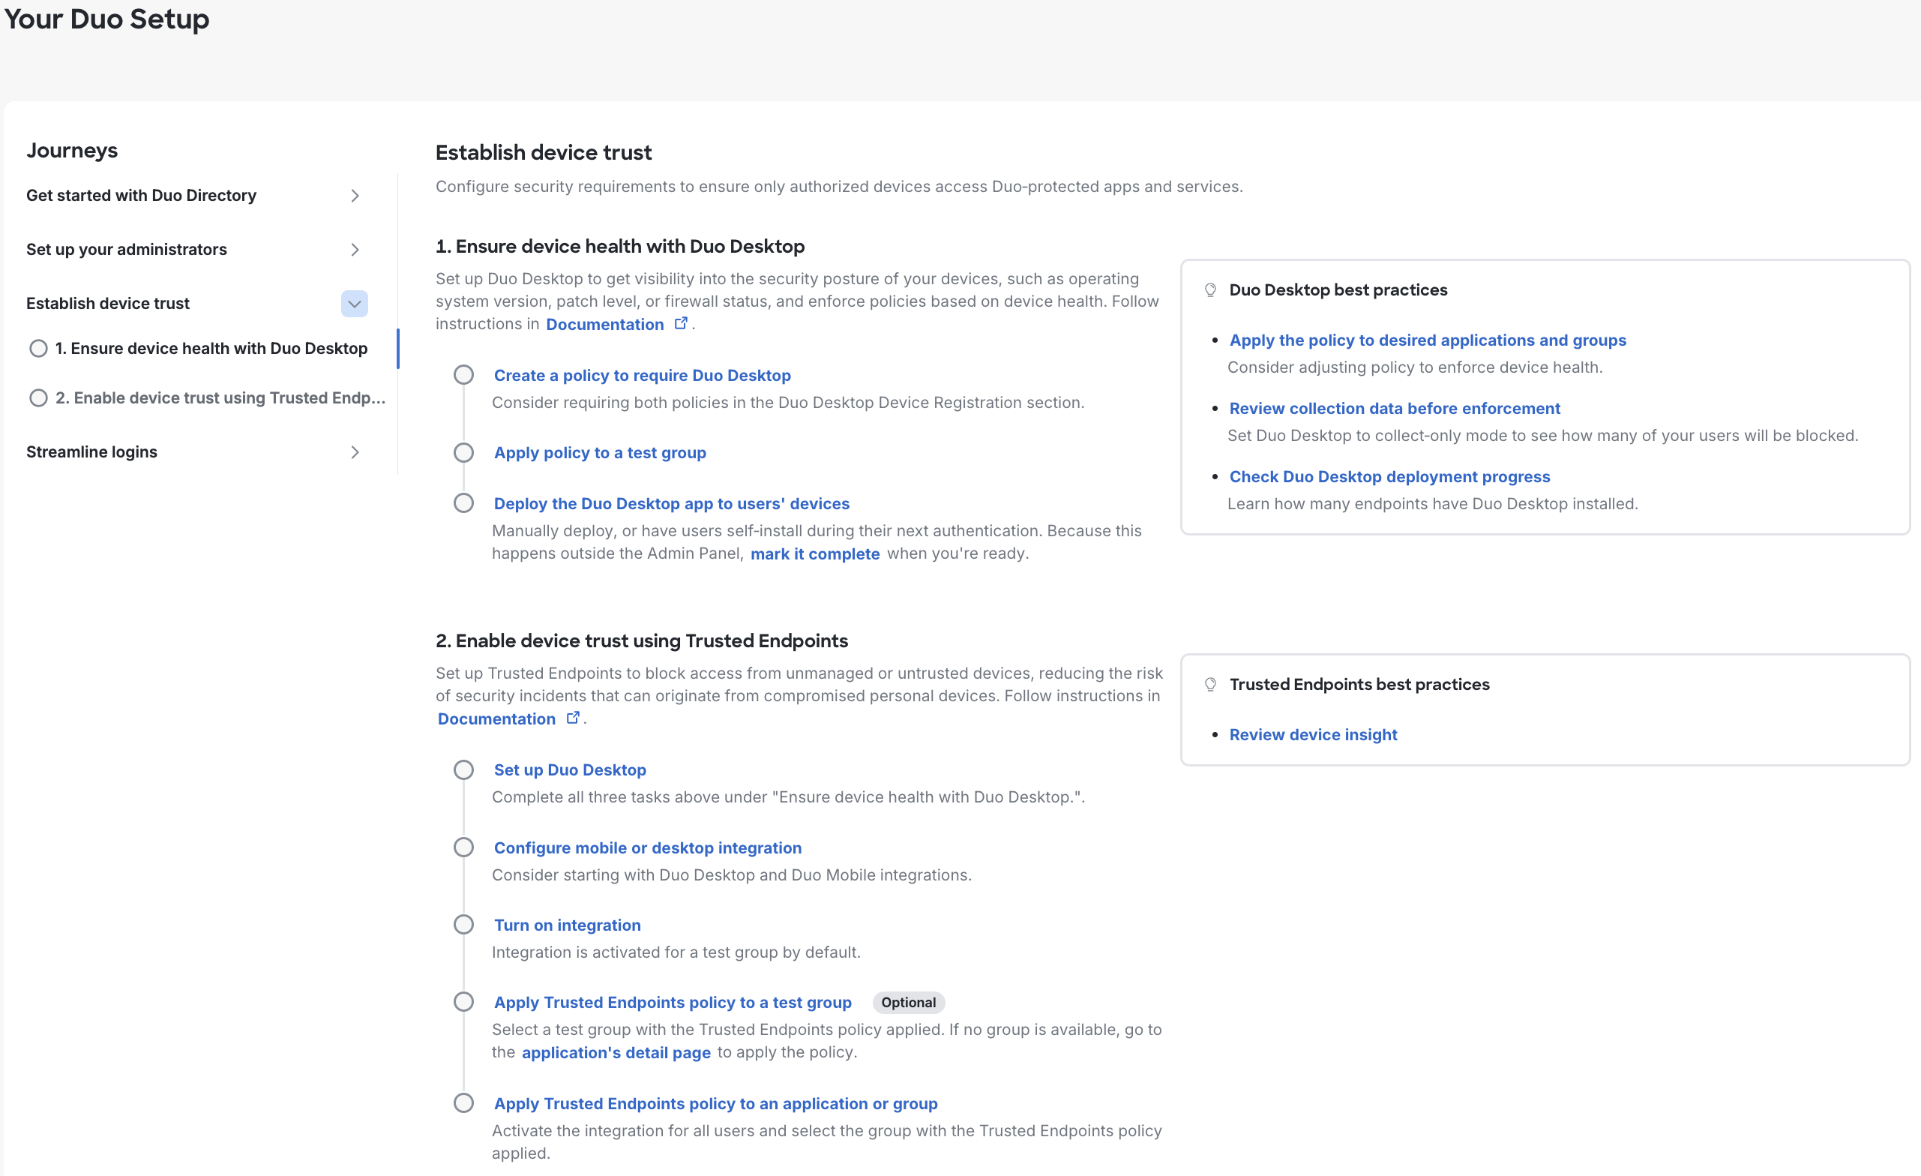Click Review device insight
The height and width of the screenshot is (1176, 1921).
point(1312,733)
